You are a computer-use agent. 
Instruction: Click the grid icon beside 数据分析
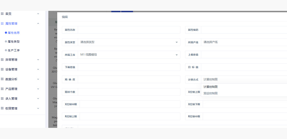[2, 79]
